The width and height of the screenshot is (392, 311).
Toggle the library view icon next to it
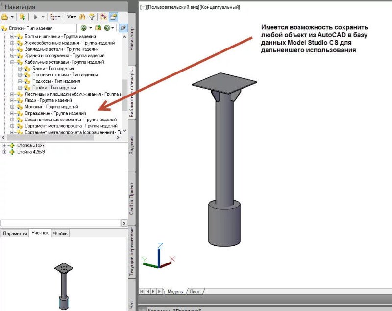tap(103, 16)
